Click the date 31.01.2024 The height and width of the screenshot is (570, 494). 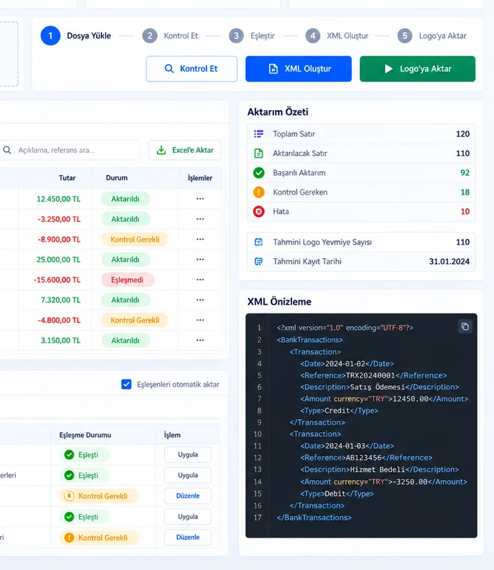pos(449,261)
